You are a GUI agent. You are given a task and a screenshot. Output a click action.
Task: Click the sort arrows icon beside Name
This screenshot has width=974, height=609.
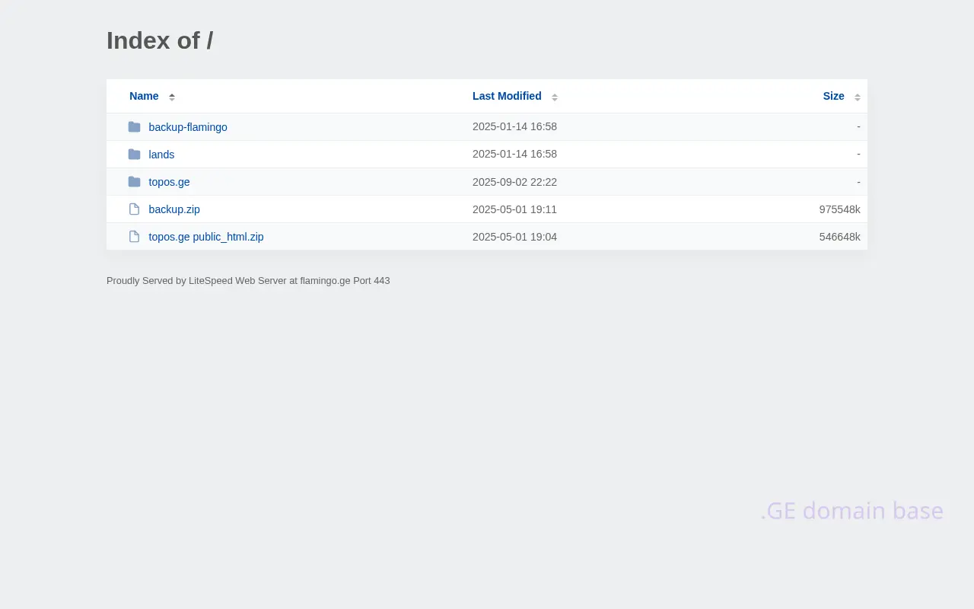pos(172,97)
